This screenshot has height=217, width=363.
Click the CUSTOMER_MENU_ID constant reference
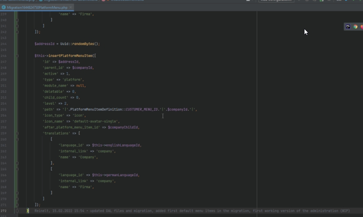pyautogui.click(x=142, y=109)
